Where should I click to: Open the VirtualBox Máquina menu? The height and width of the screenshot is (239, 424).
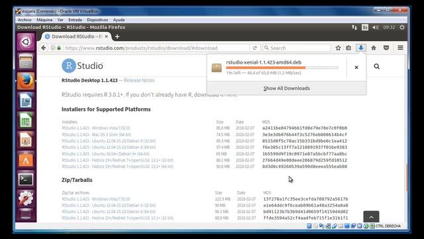(x=44, y=20)
